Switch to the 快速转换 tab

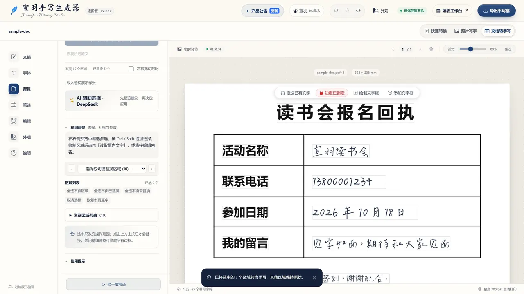coord(436,31)
